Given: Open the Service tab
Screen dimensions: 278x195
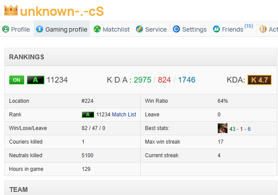Looking at the screenshot, I should (151, 29).
